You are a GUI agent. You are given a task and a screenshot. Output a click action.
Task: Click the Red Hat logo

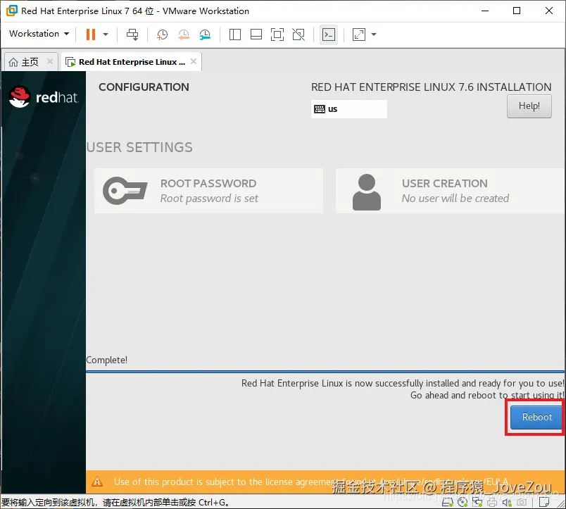coord(44,96)
